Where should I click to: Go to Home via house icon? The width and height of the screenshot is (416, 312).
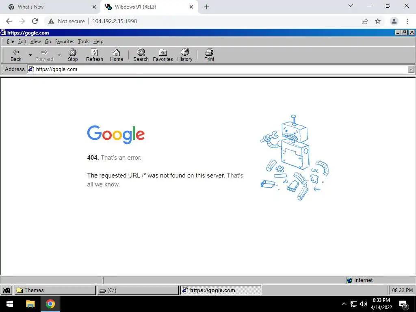click(x=117, y=55)
